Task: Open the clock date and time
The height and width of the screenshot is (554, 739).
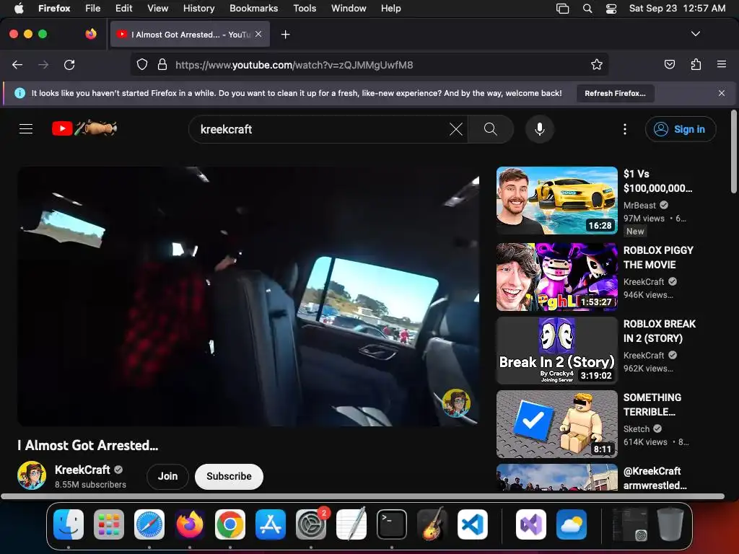Action: tap(677, 9)
